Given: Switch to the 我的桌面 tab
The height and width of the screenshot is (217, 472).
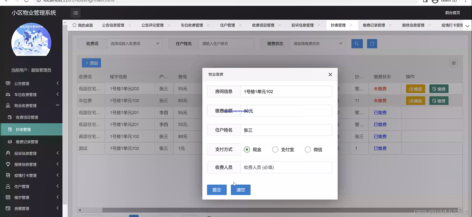Looking at the screenshot, I should point(83,25).
